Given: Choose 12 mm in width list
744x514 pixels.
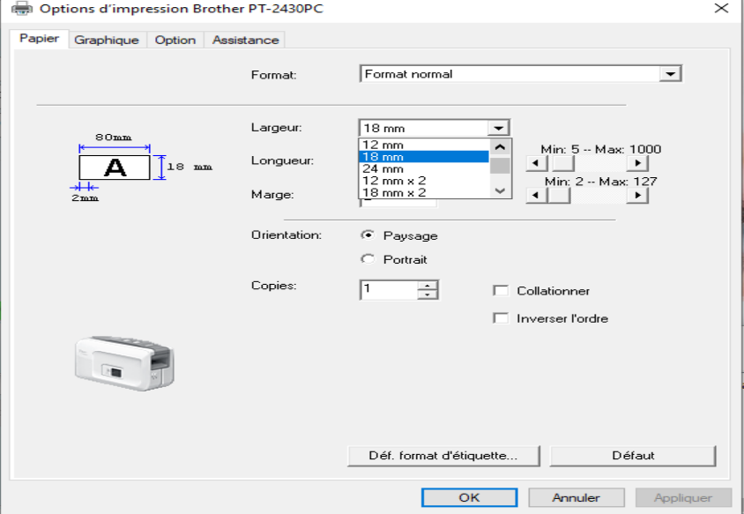Looking at the screenshot, I should pos(424,145).
